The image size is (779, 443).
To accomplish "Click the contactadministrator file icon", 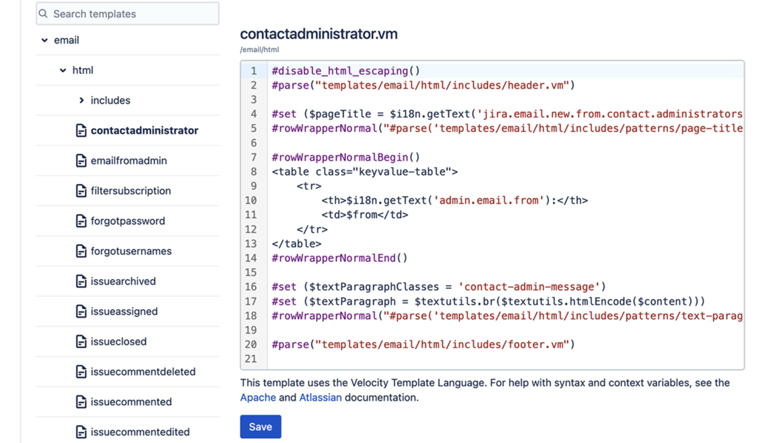I will pos(81,131).
